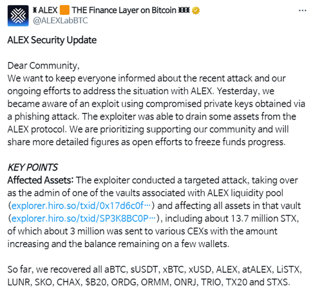
Task: Click the small emblem before ALEX name
Action: tap(35, 10)
